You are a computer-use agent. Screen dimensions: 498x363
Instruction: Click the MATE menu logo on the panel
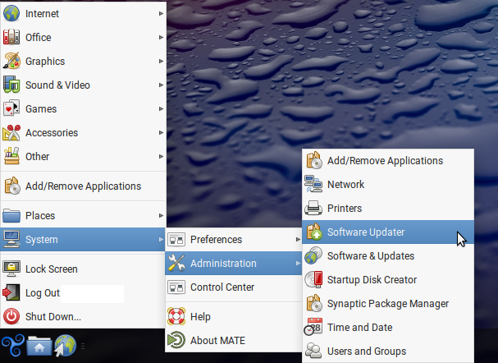12,347
